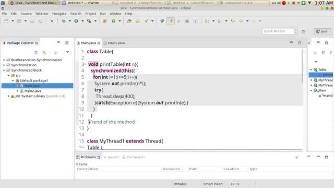Toggle Link with Editor in Package Explorer
The height and width of the screenshot is (188, 334).
[x=44, y=53]
